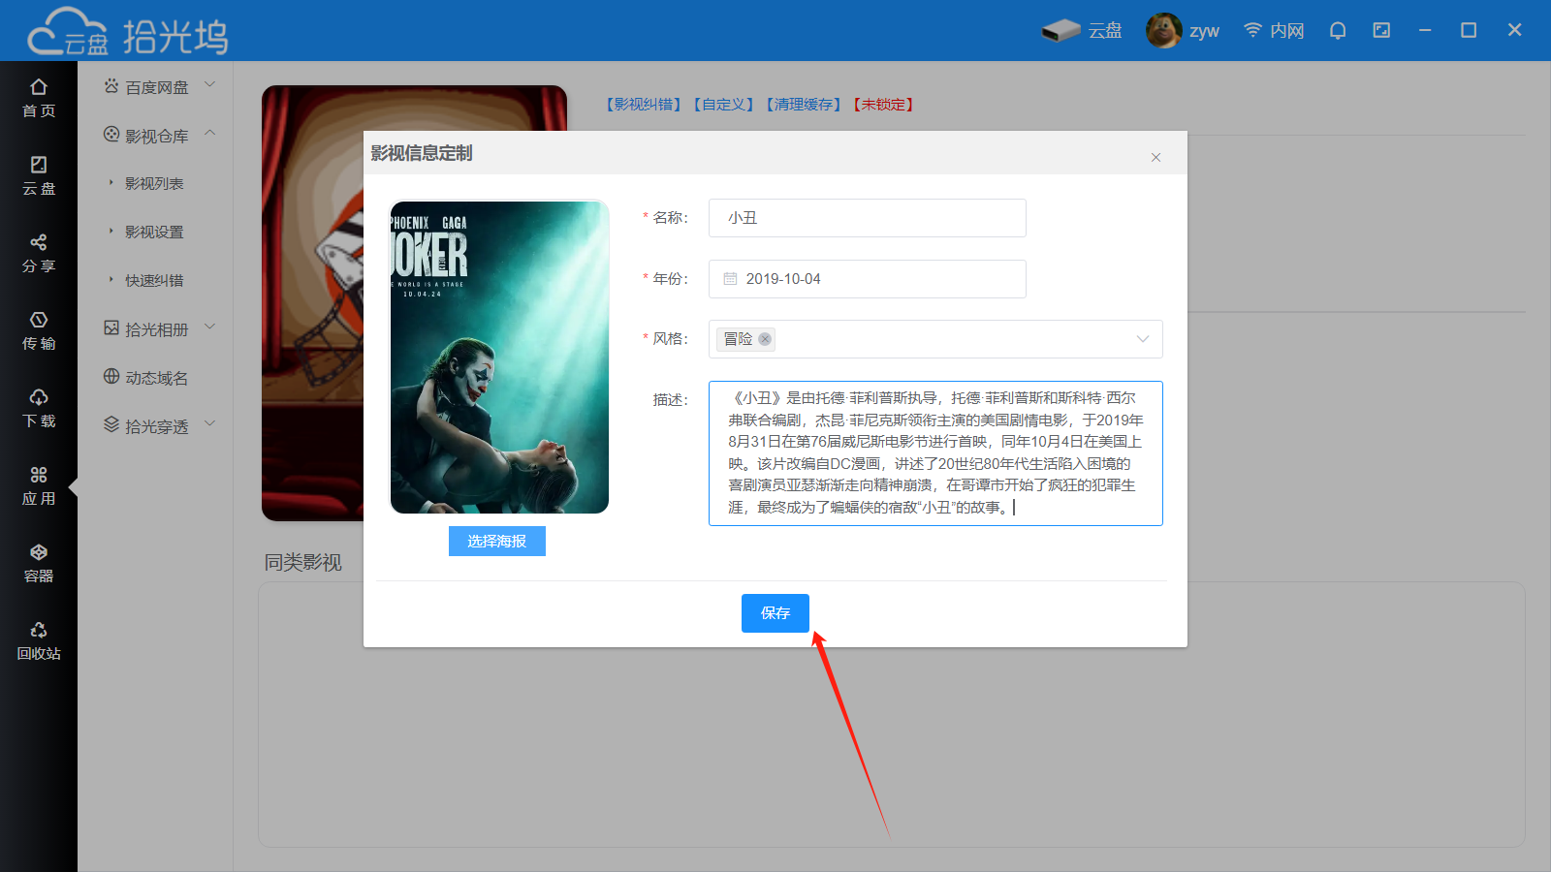Click the 同类影视 section heading
The height and width of the screenshot is (872, 1551).
point(303,563)
